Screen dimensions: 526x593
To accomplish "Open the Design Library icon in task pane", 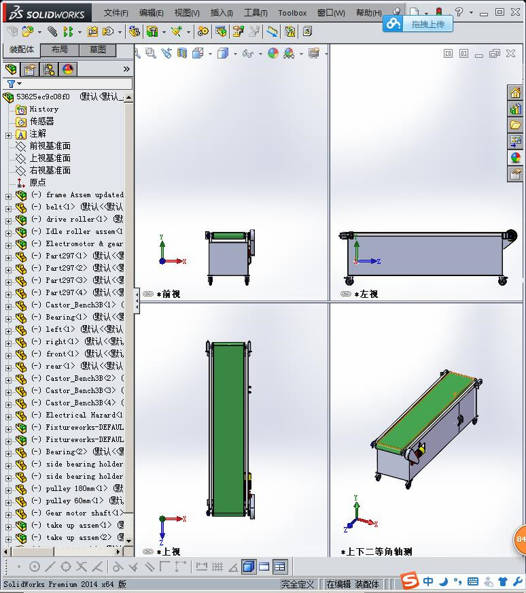I will click(x=515, y=109).
